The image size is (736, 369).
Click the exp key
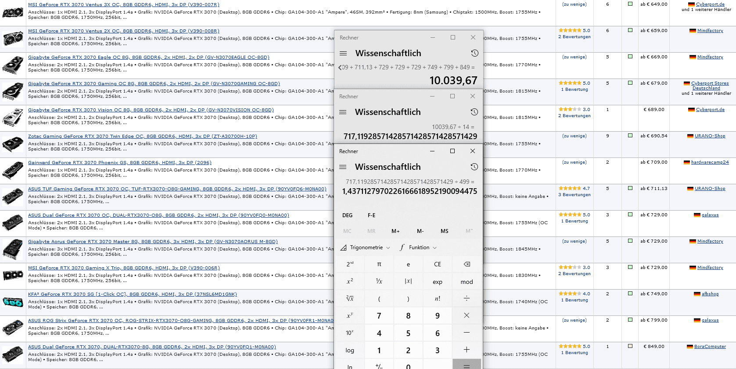[x=438, y=281]
